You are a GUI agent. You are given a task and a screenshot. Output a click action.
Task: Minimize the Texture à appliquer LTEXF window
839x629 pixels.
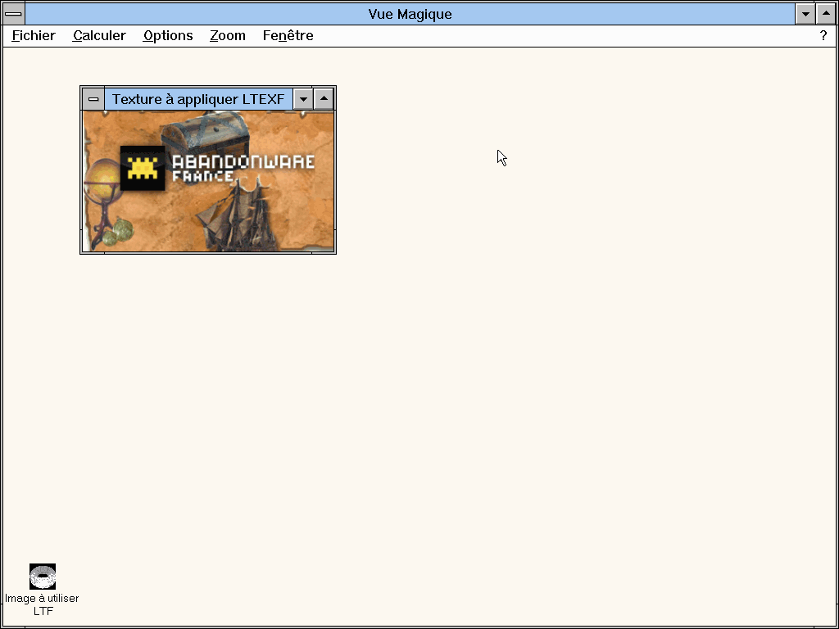point(303,99)
